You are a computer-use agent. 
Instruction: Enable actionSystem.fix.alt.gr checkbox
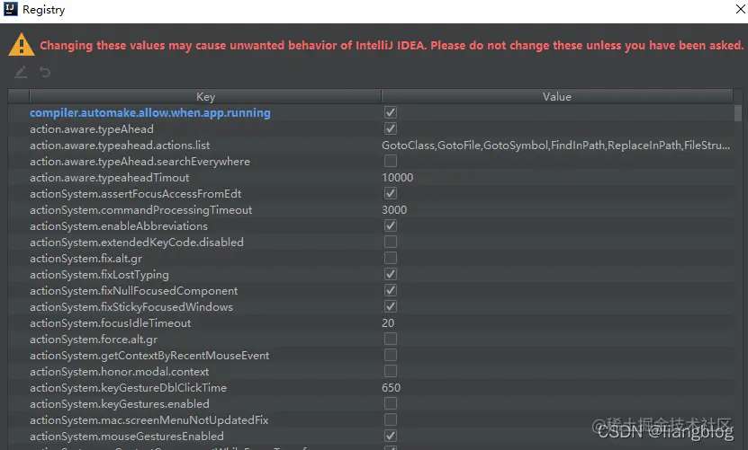391,258
